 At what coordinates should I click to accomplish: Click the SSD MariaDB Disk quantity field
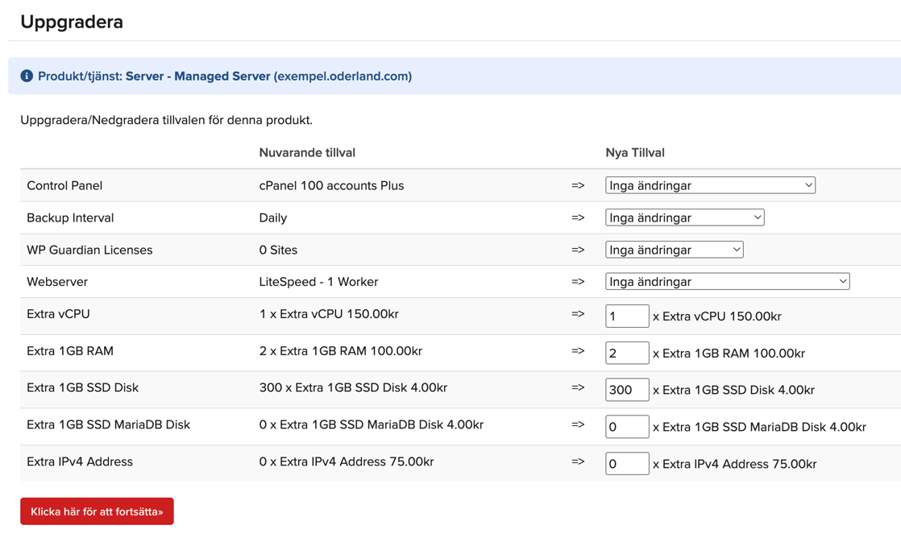(626, 427)
